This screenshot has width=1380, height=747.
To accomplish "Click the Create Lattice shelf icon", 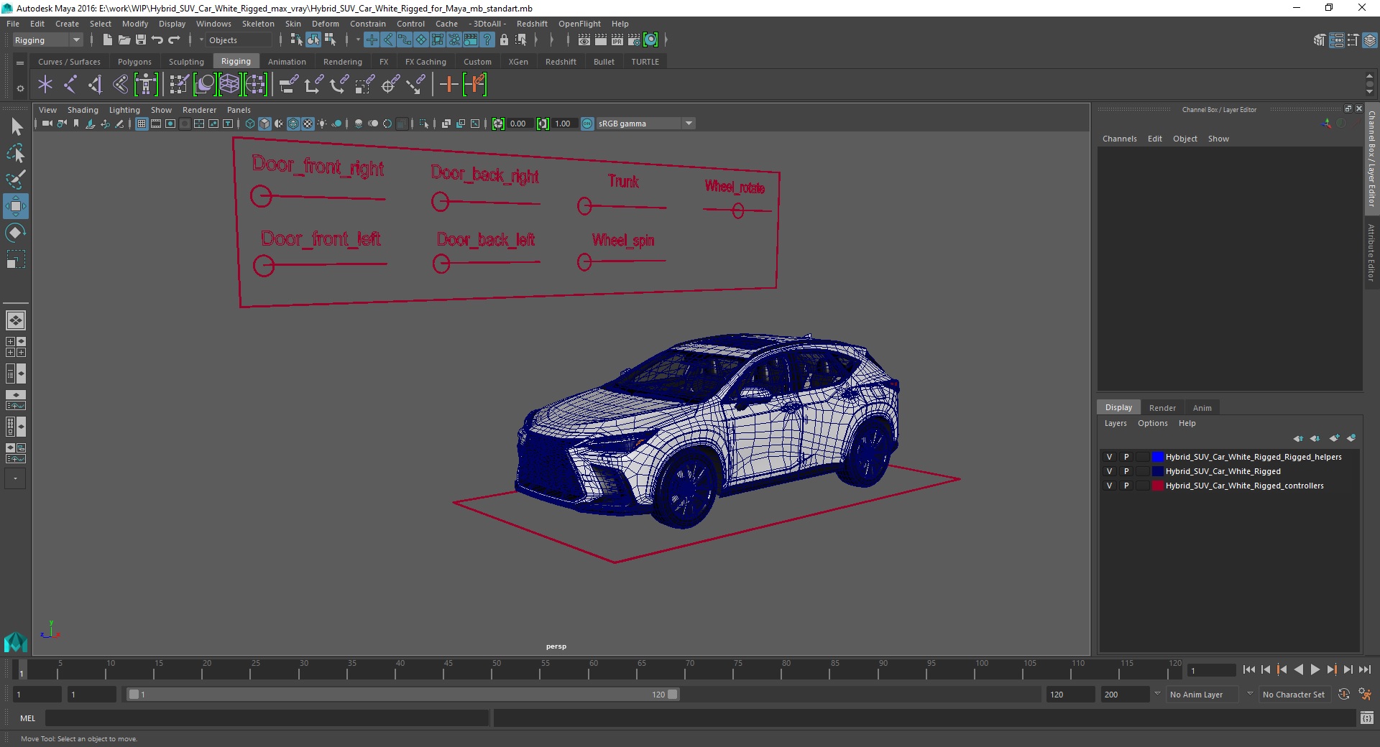I will coord(230,85).
